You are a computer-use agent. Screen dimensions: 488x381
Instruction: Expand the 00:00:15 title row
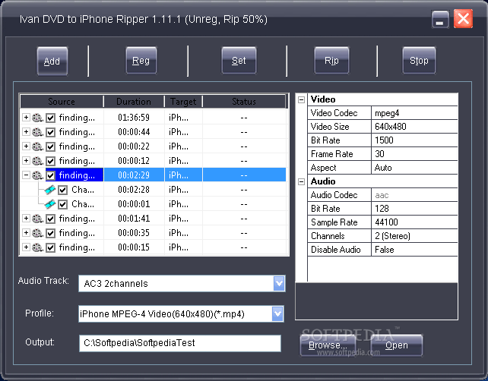pyautogui.click(x=26, y=247)
